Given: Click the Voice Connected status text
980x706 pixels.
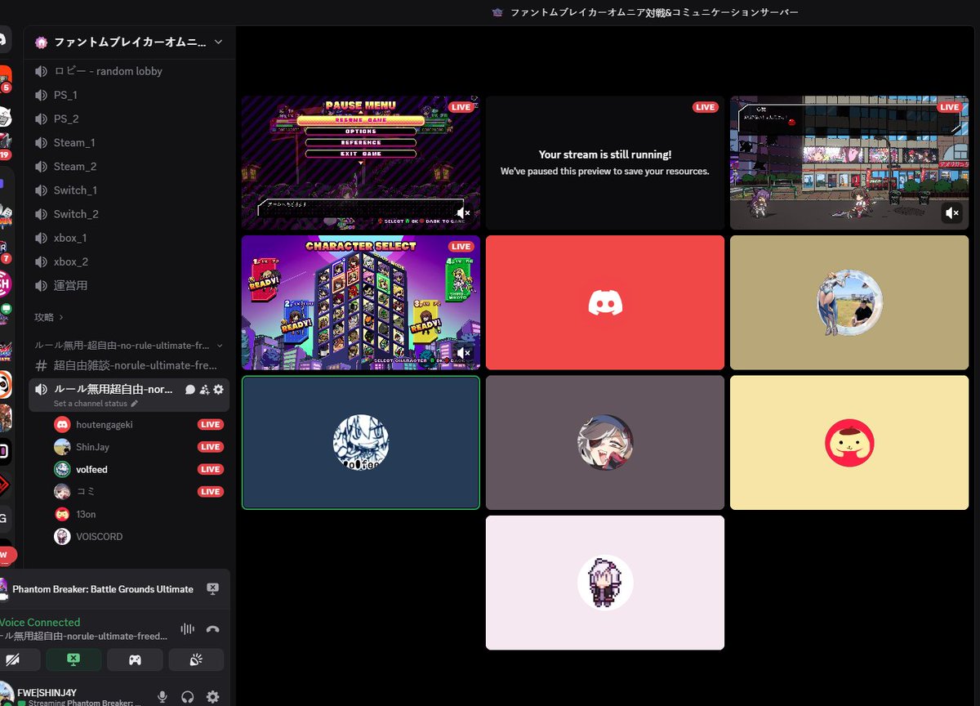Looking at the screenshot, I should (40, 623).
